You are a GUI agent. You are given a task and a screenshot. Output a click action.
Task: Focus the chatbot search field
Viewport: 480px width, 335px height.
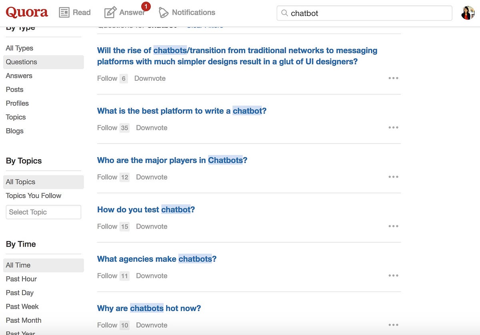364,13
